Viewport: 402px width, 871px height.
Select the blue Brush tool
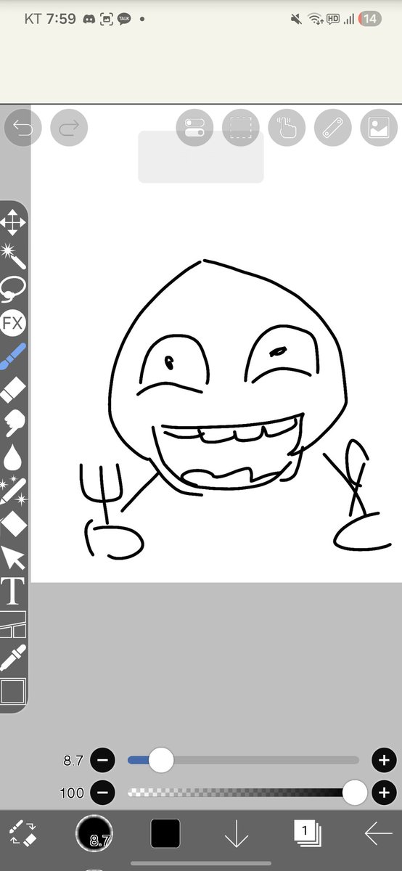pyautogui.click(x=13, y=356)
